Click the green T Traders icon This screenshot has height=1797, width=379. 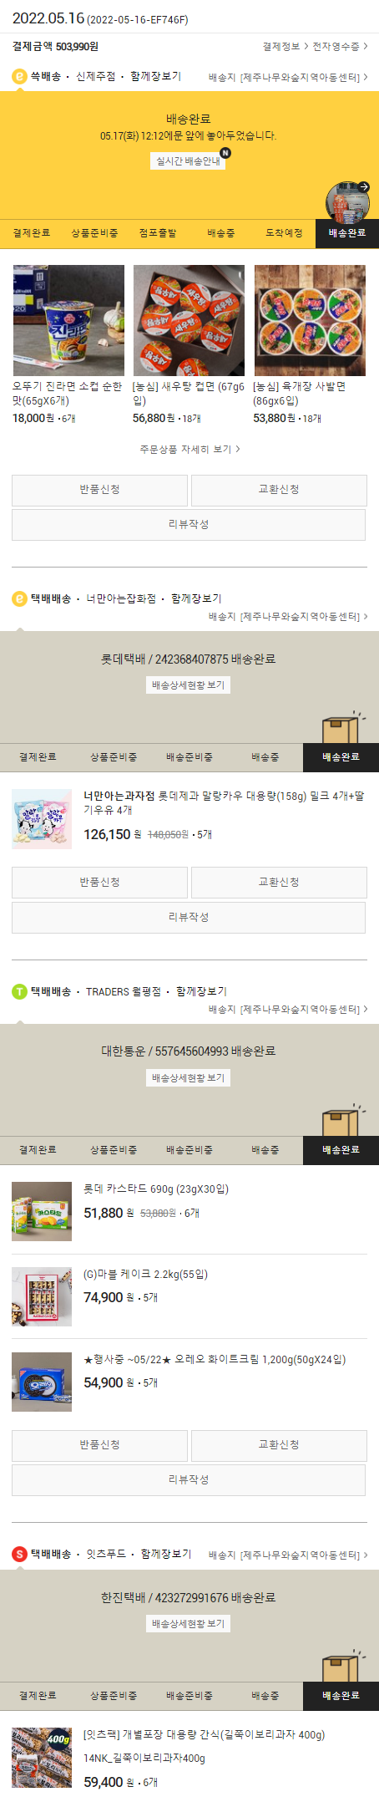click(x=19, y=991)
